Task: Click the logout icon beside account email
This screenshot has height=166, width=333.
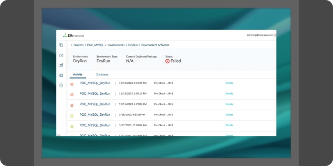Action: click(x=275, y=35)
